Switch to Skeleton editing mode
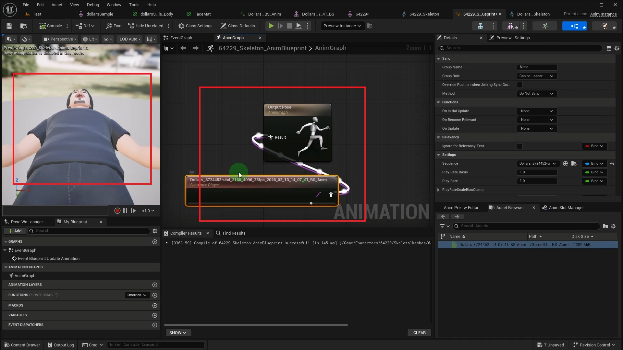This screenshot has width=623, height=350. [480, 26]
